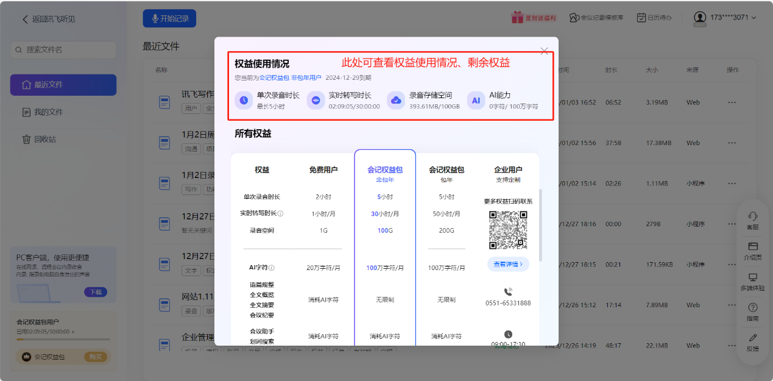
Task: Open the more-actions menu for the 171.59KB file
Action: click(732, 264)
